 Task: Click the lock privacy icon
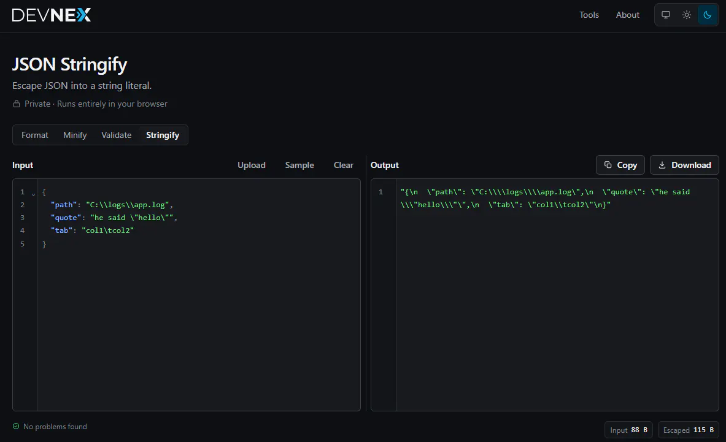click(16, 104)
